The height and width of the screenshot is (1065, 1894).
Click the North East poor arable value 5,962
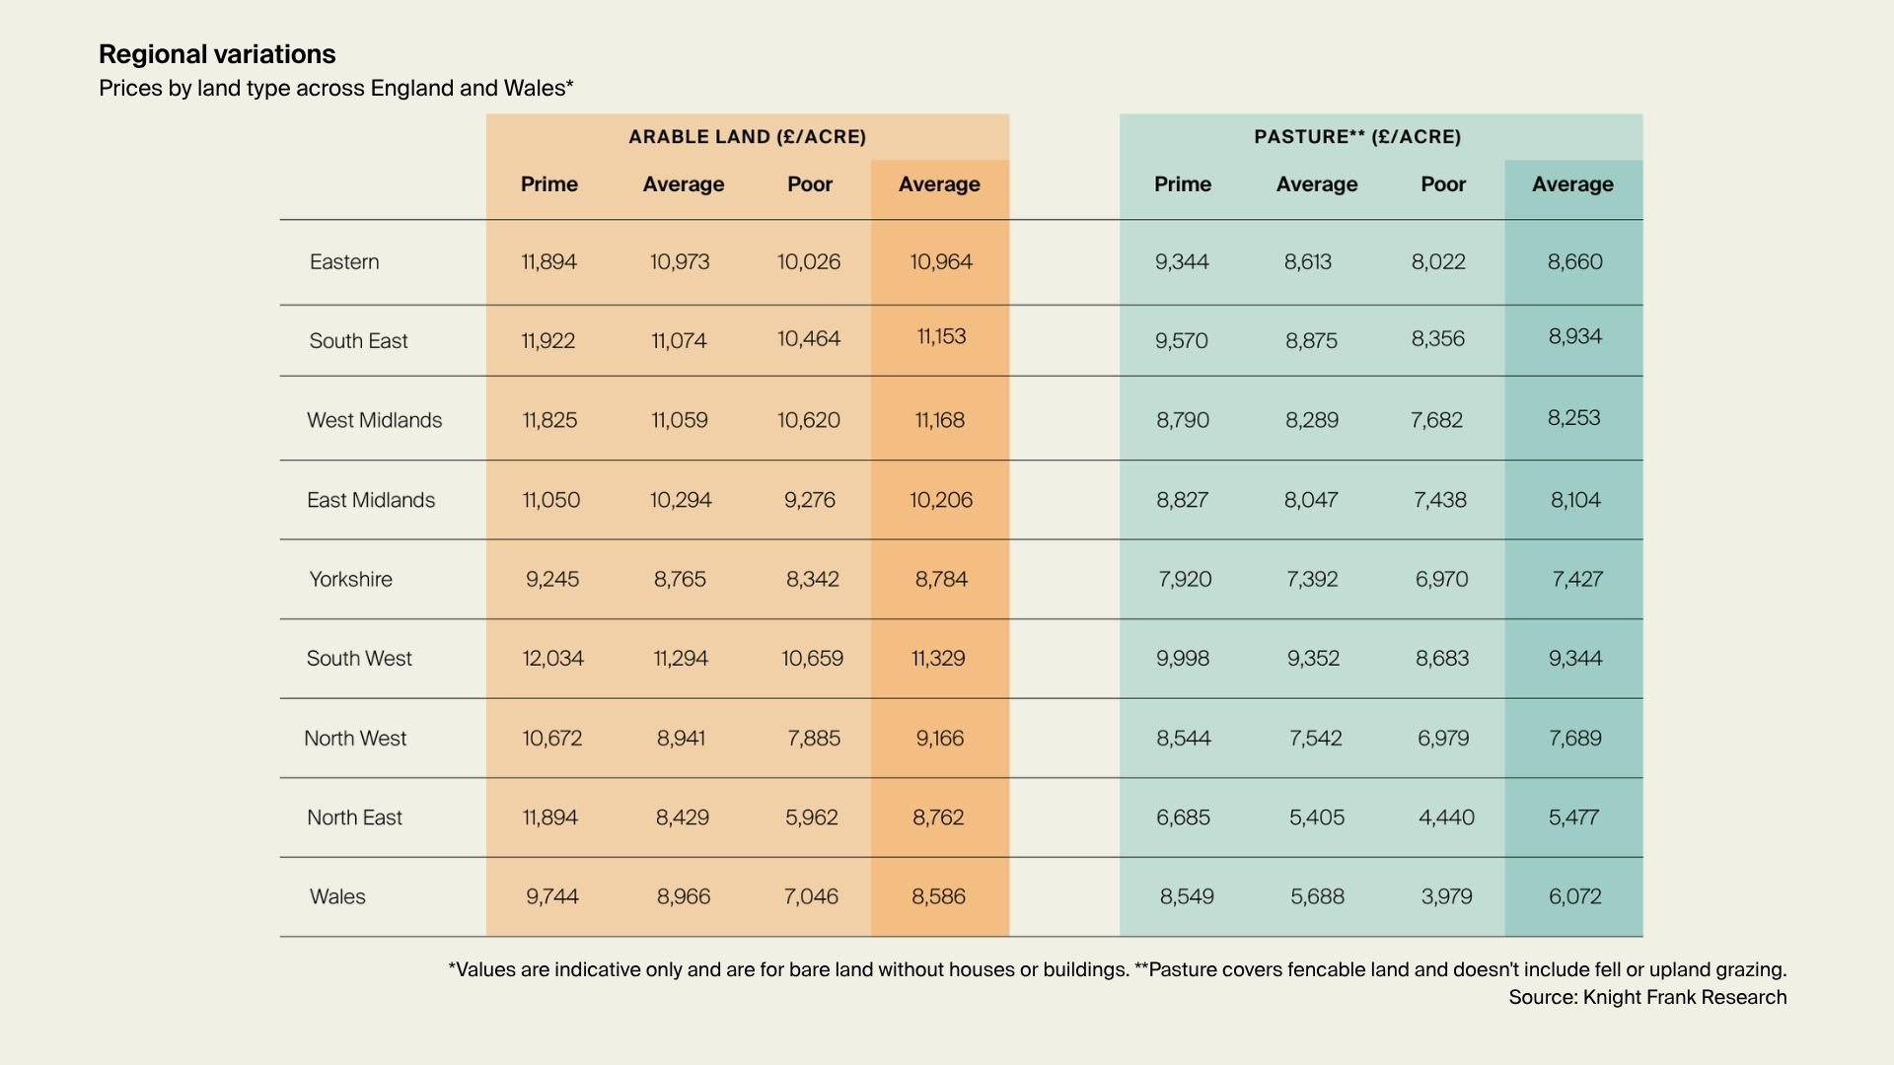tap(811, 817)
